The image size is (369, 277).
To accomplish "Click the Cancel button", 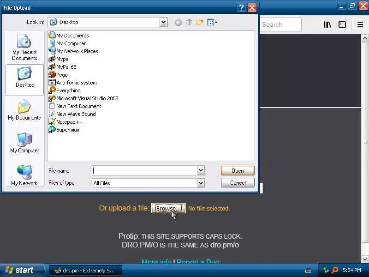I will [238, 182].
